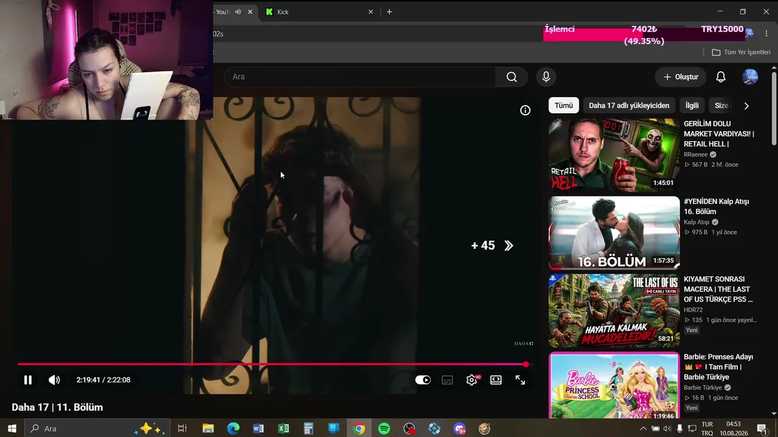Open Spotify from the taskbar
Screen dimensions: 778x437
[384, 429]
